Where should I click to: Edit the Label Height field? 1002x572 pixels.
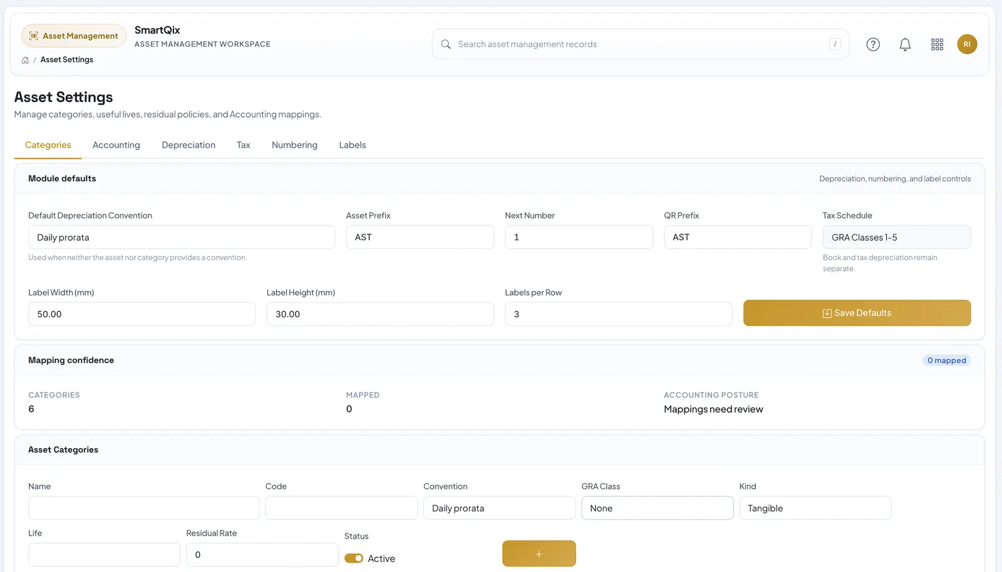tap(380, 314)
